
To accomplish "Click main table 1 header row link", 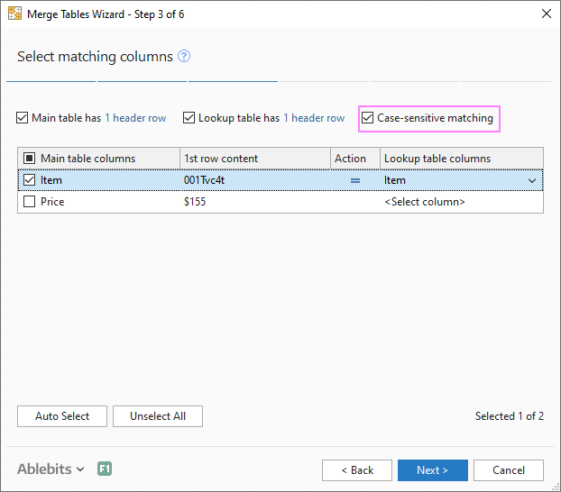I will point(135,118).
